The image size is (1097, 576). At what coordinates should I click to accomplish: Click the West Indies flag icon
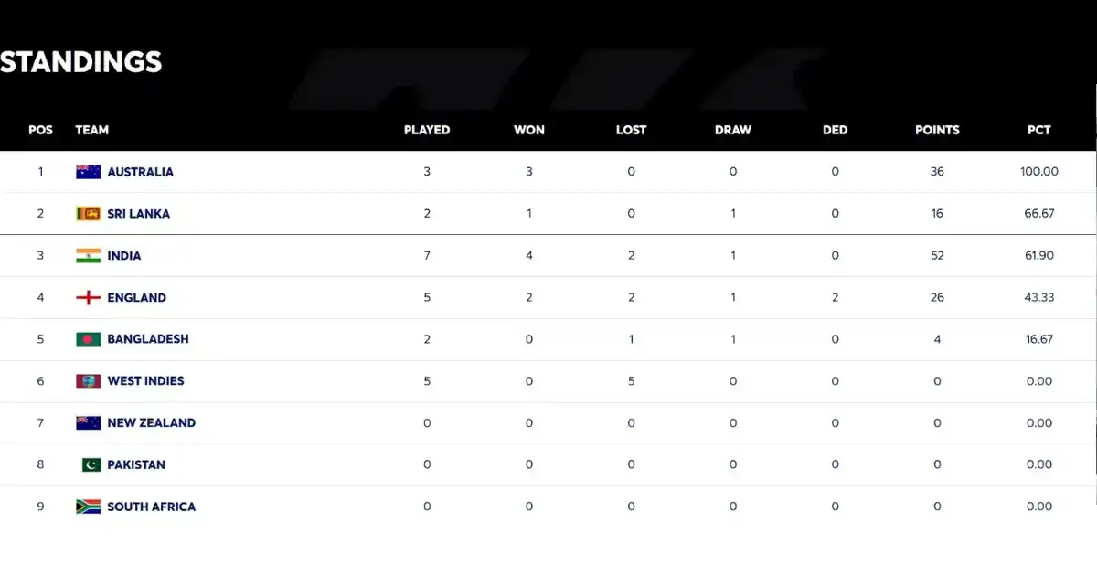88,381
